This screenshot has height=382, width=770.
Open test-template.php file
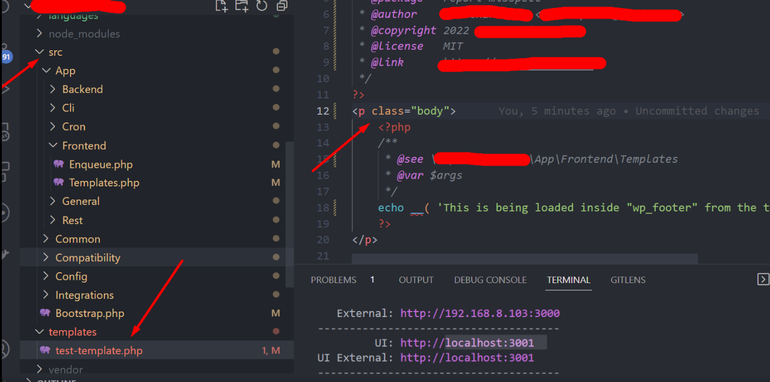click(99, 350)
